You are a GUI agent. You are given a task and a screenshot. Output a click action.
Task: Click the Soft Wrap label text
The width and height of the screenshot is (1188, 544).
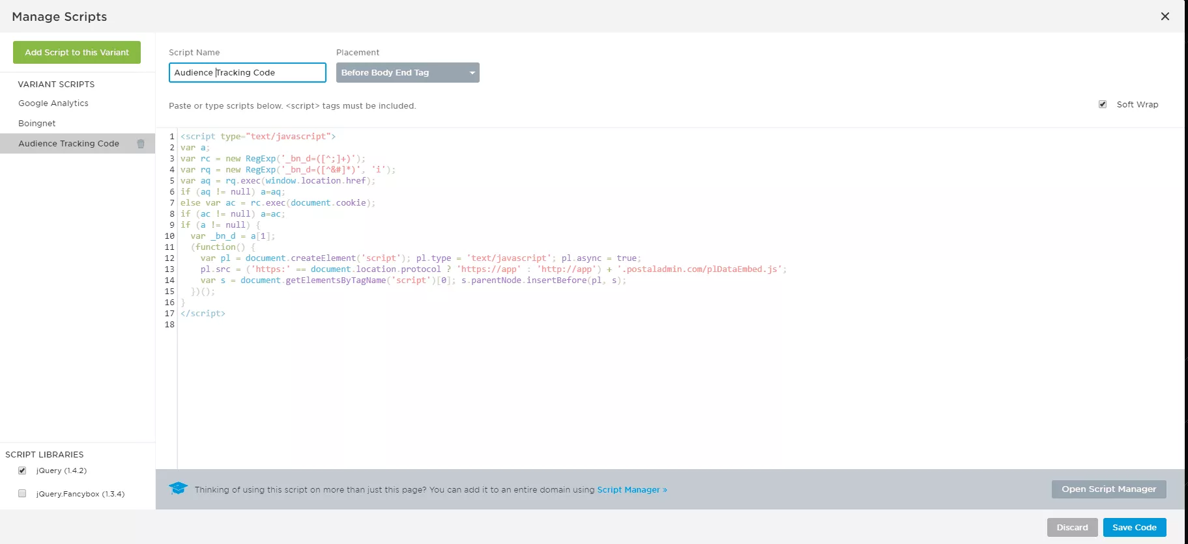click(x=1137, y=105)
